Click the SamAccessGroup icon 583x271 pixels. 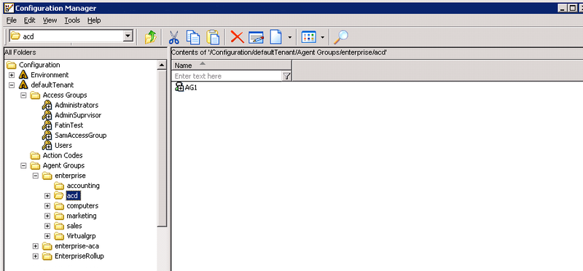[47, 135]
